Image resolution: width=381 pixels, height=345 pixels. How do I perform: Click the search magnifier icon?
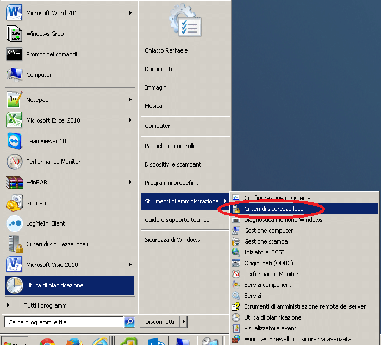(x=129, y=322)
